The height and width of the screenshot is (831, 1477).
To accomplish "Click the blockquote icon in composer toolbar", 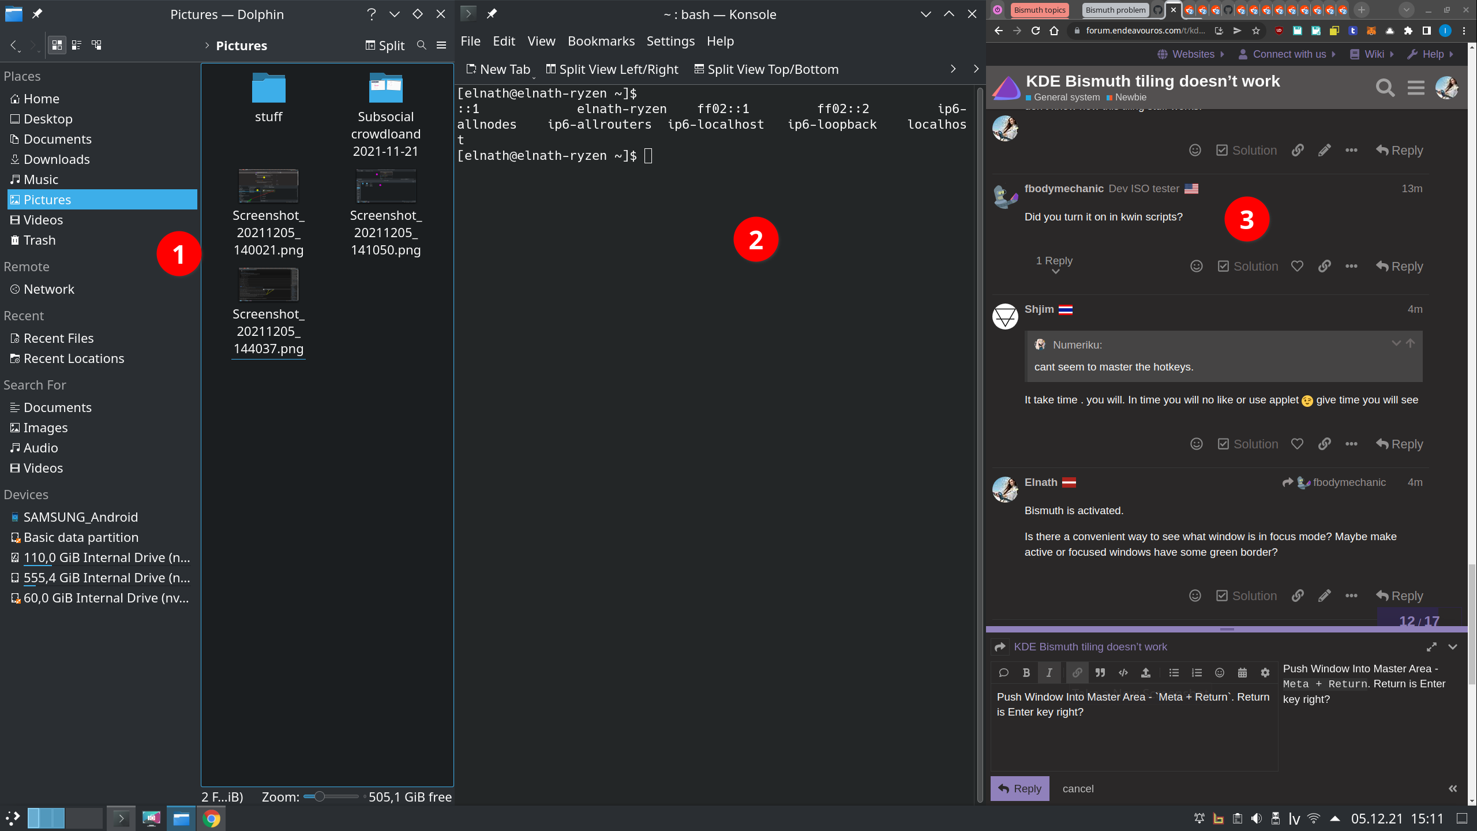I will pyautogui.click(x=1100, y=673).
